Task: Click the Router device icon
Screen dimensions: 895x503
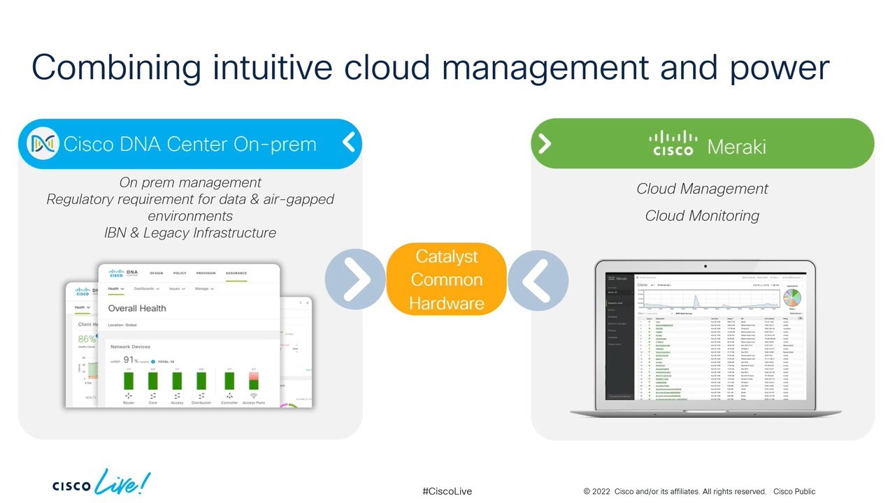Action: (x=128, y=395)
